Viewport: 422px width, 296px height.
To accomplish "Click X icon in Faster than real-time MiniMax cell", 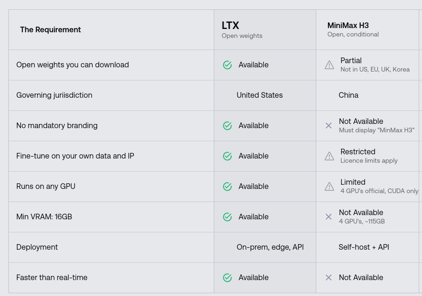I will pyautogui.click(x=328, y=278).
